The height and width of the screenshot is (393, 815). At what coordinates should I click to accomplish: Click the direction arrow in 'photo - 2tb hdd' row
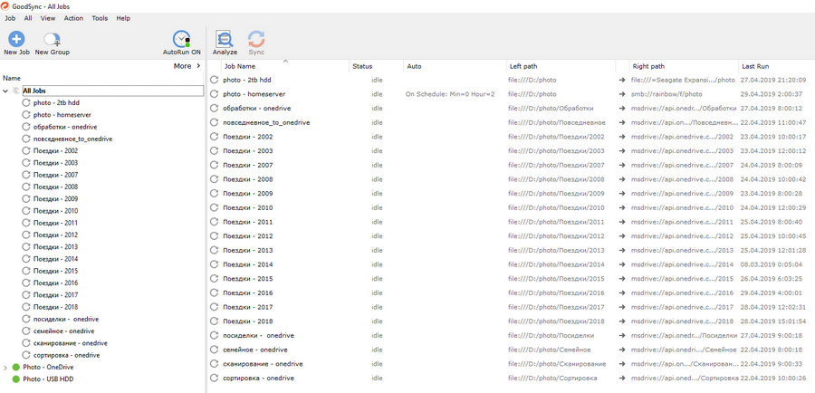(622, 80)
